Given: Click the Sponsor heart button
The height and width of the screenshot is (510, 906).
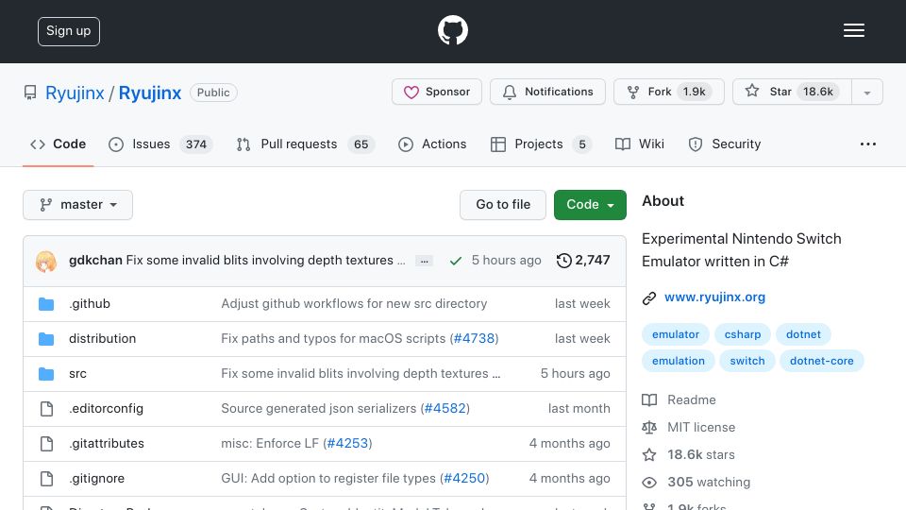Looking at the screenshot, I should [437, 92].
